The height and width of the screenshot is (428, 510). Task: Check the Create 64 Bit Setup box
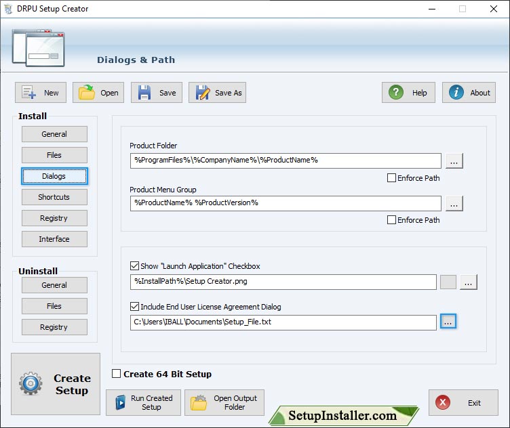(x=116, y=374)
